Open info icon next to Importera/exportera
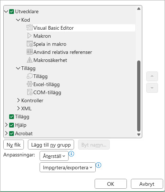The width and height of the screenshot is (165, 192). click(x=99, y=165)
